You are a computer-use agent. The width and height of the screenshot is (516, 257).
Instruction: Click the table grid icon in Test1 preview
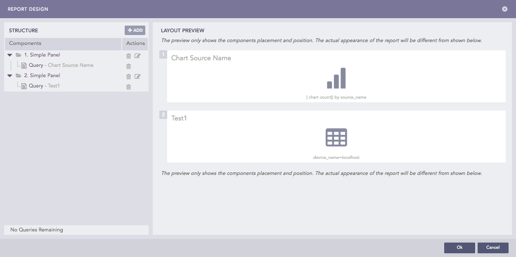click(x=336, y=137)
